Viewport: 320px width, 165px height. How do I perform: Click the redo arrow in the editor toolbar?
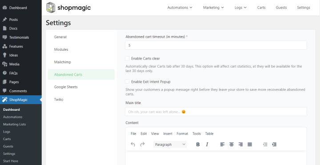click(x=143, y=145)
